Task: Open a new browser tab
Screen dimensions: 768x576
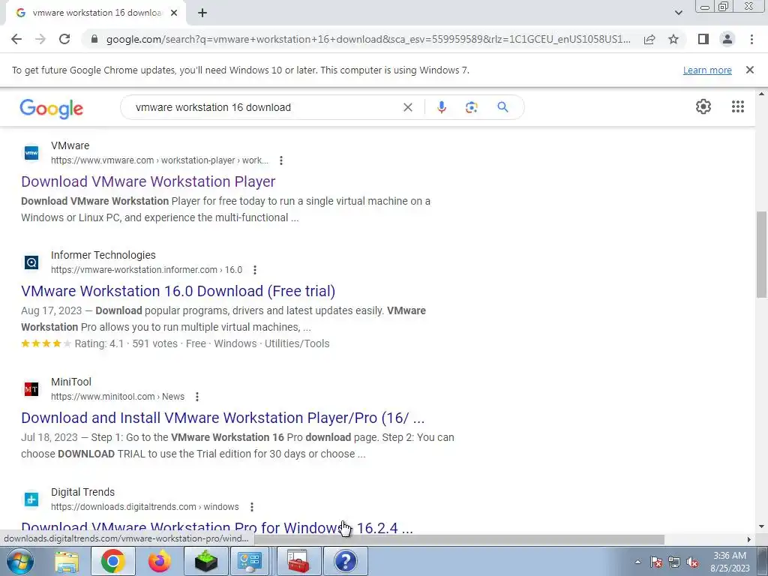Action: [x=202, y=13]
